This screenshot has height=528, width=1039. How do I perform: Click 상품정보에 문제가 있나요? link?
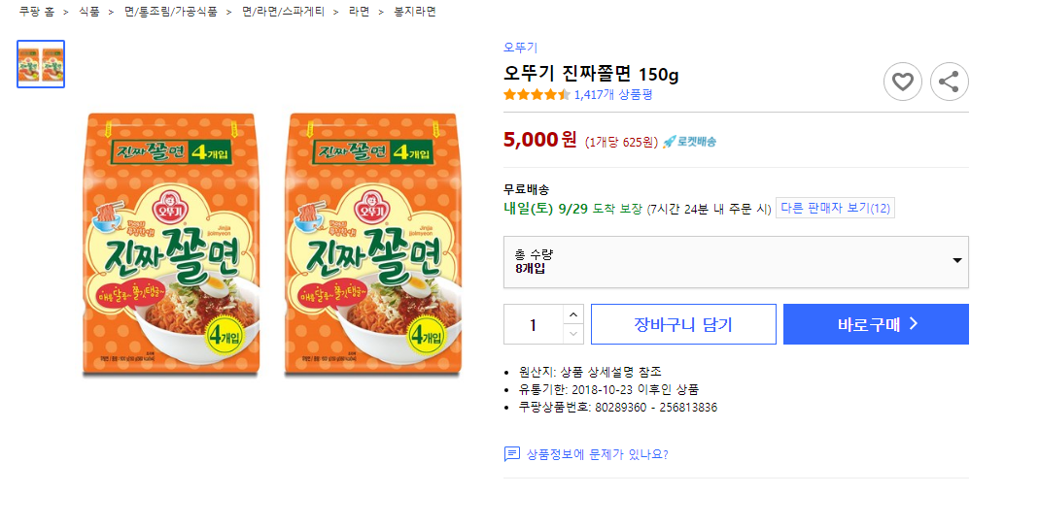click(597, 454)
